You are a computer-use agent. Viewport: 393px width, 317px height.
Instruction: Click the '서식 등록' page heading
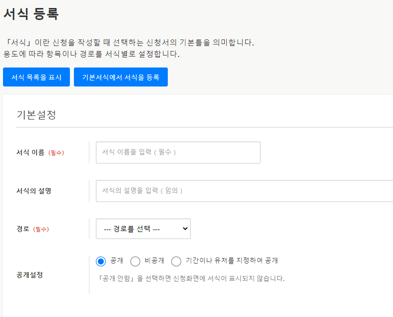pos(31,14)
